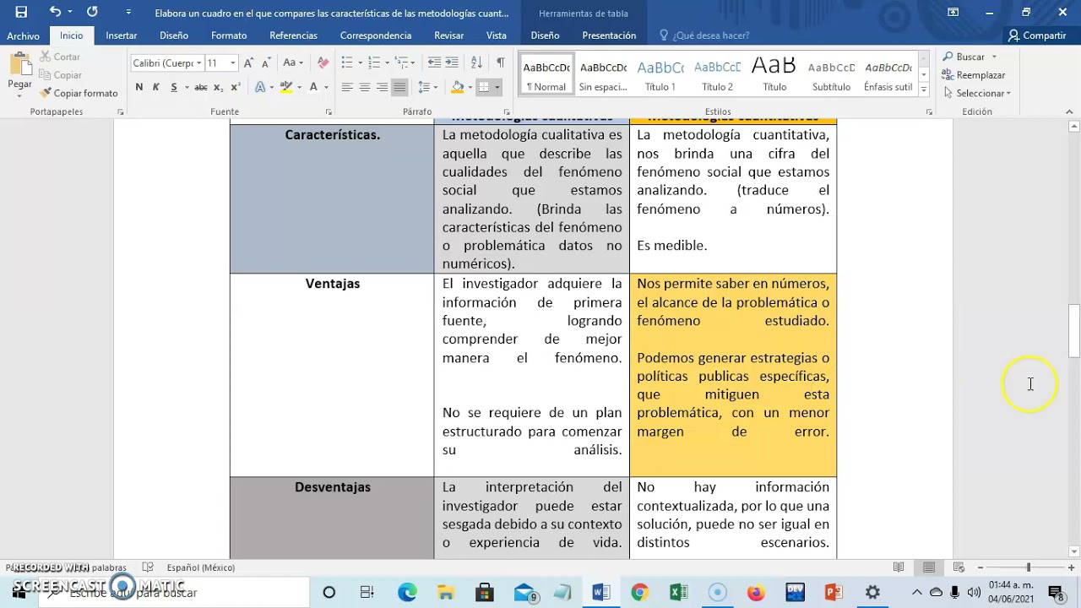Redo the last action

pyautogui.click(x=92, y=12)
